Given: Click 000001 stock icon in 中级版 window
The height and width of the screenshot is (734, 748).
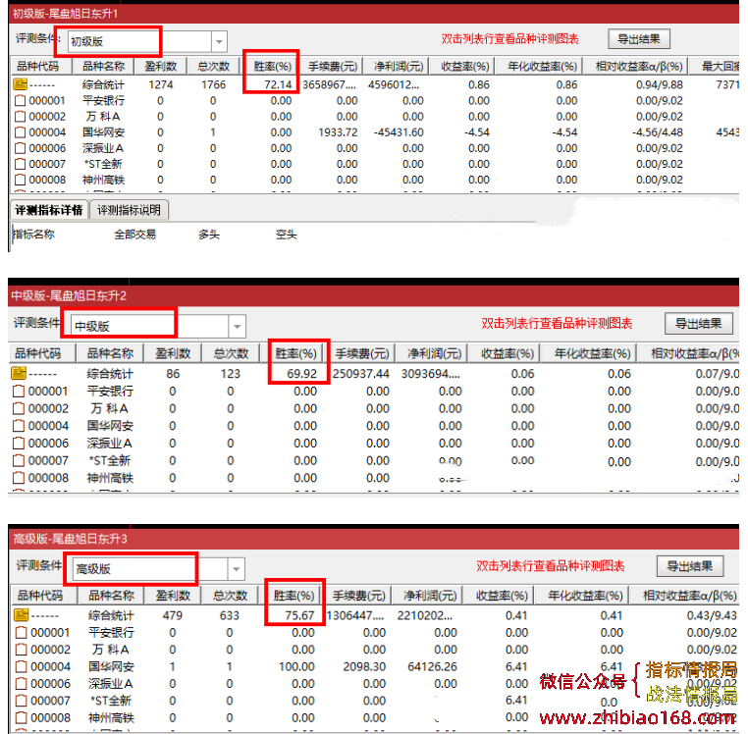Looking at the screenshot, I should click(19, 392).
